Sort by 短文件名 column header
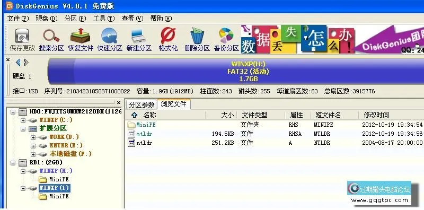The image size is (424, 210). (334, 115)
